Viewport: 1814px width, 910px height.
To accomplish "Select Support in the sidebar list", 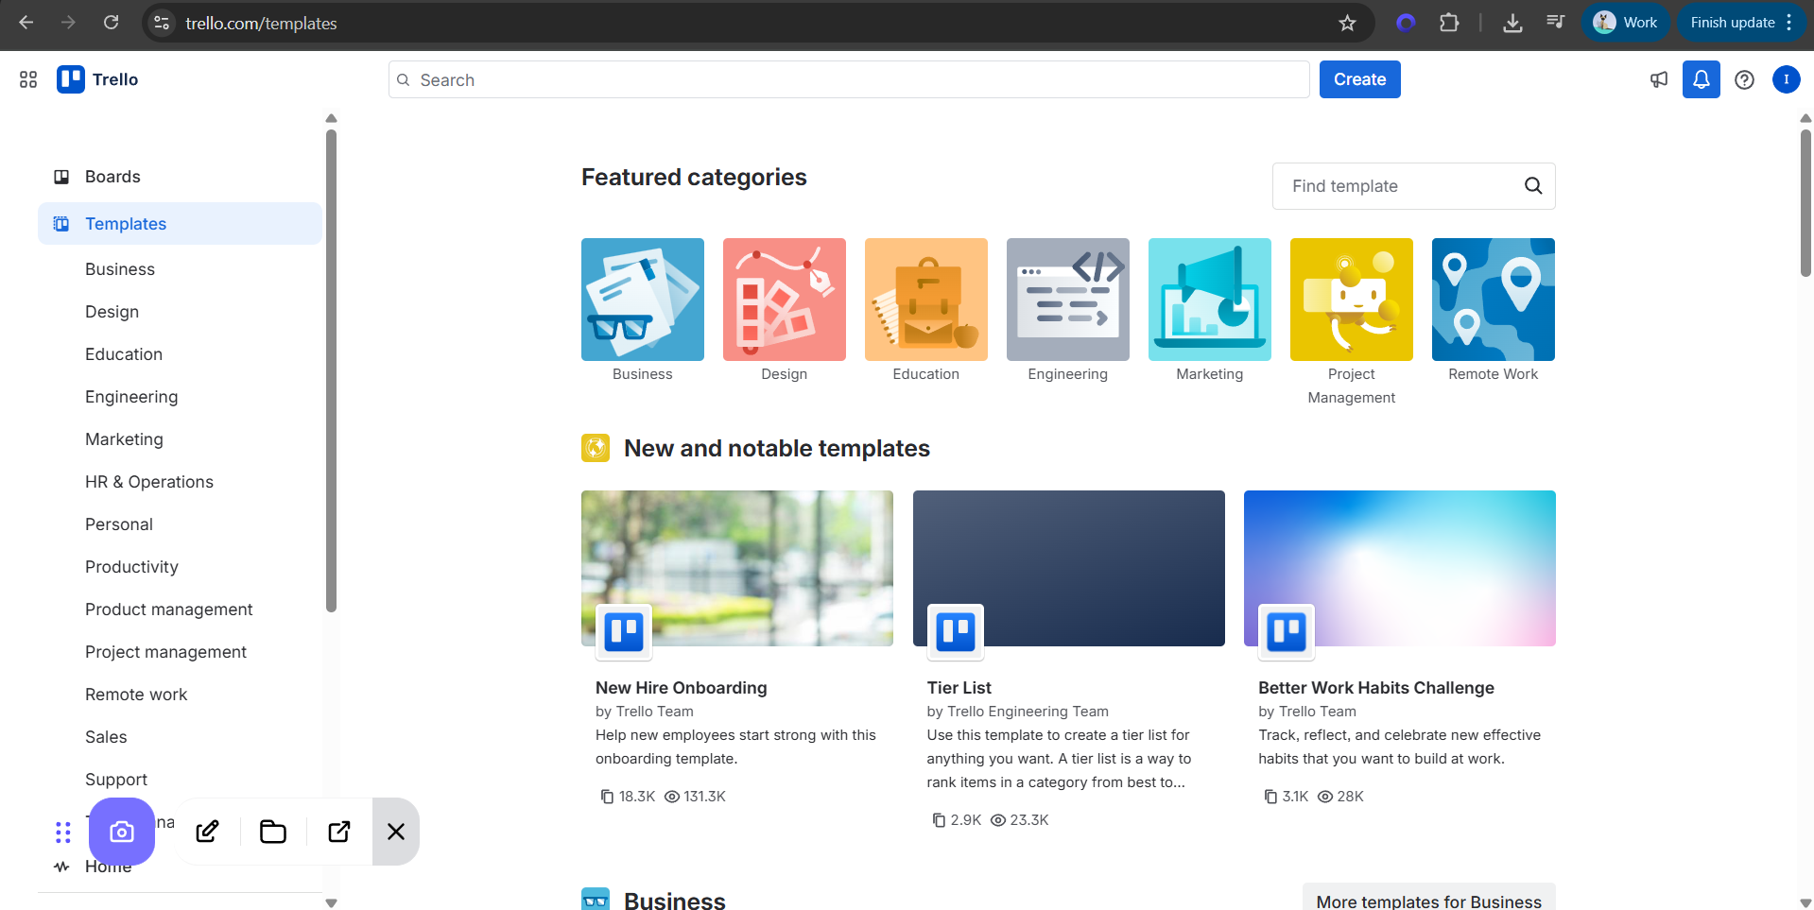I will click(x=116, y=780).
